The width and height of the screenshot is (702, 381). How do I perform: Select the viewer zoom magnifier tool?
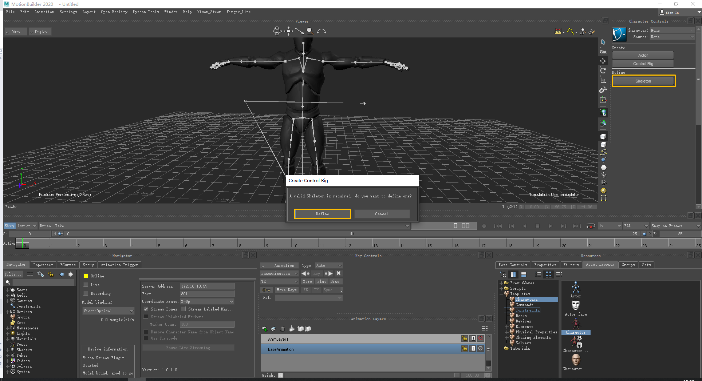(x=310, y=31)
